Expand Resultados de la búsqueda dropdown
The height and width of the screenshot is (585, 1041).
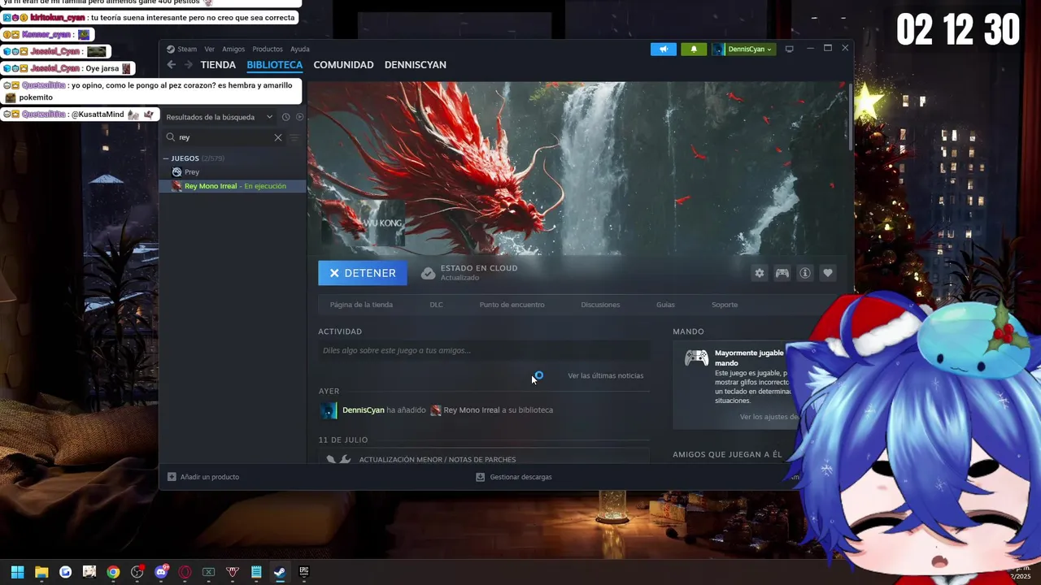pyautogui.click(x=269, y=117)
